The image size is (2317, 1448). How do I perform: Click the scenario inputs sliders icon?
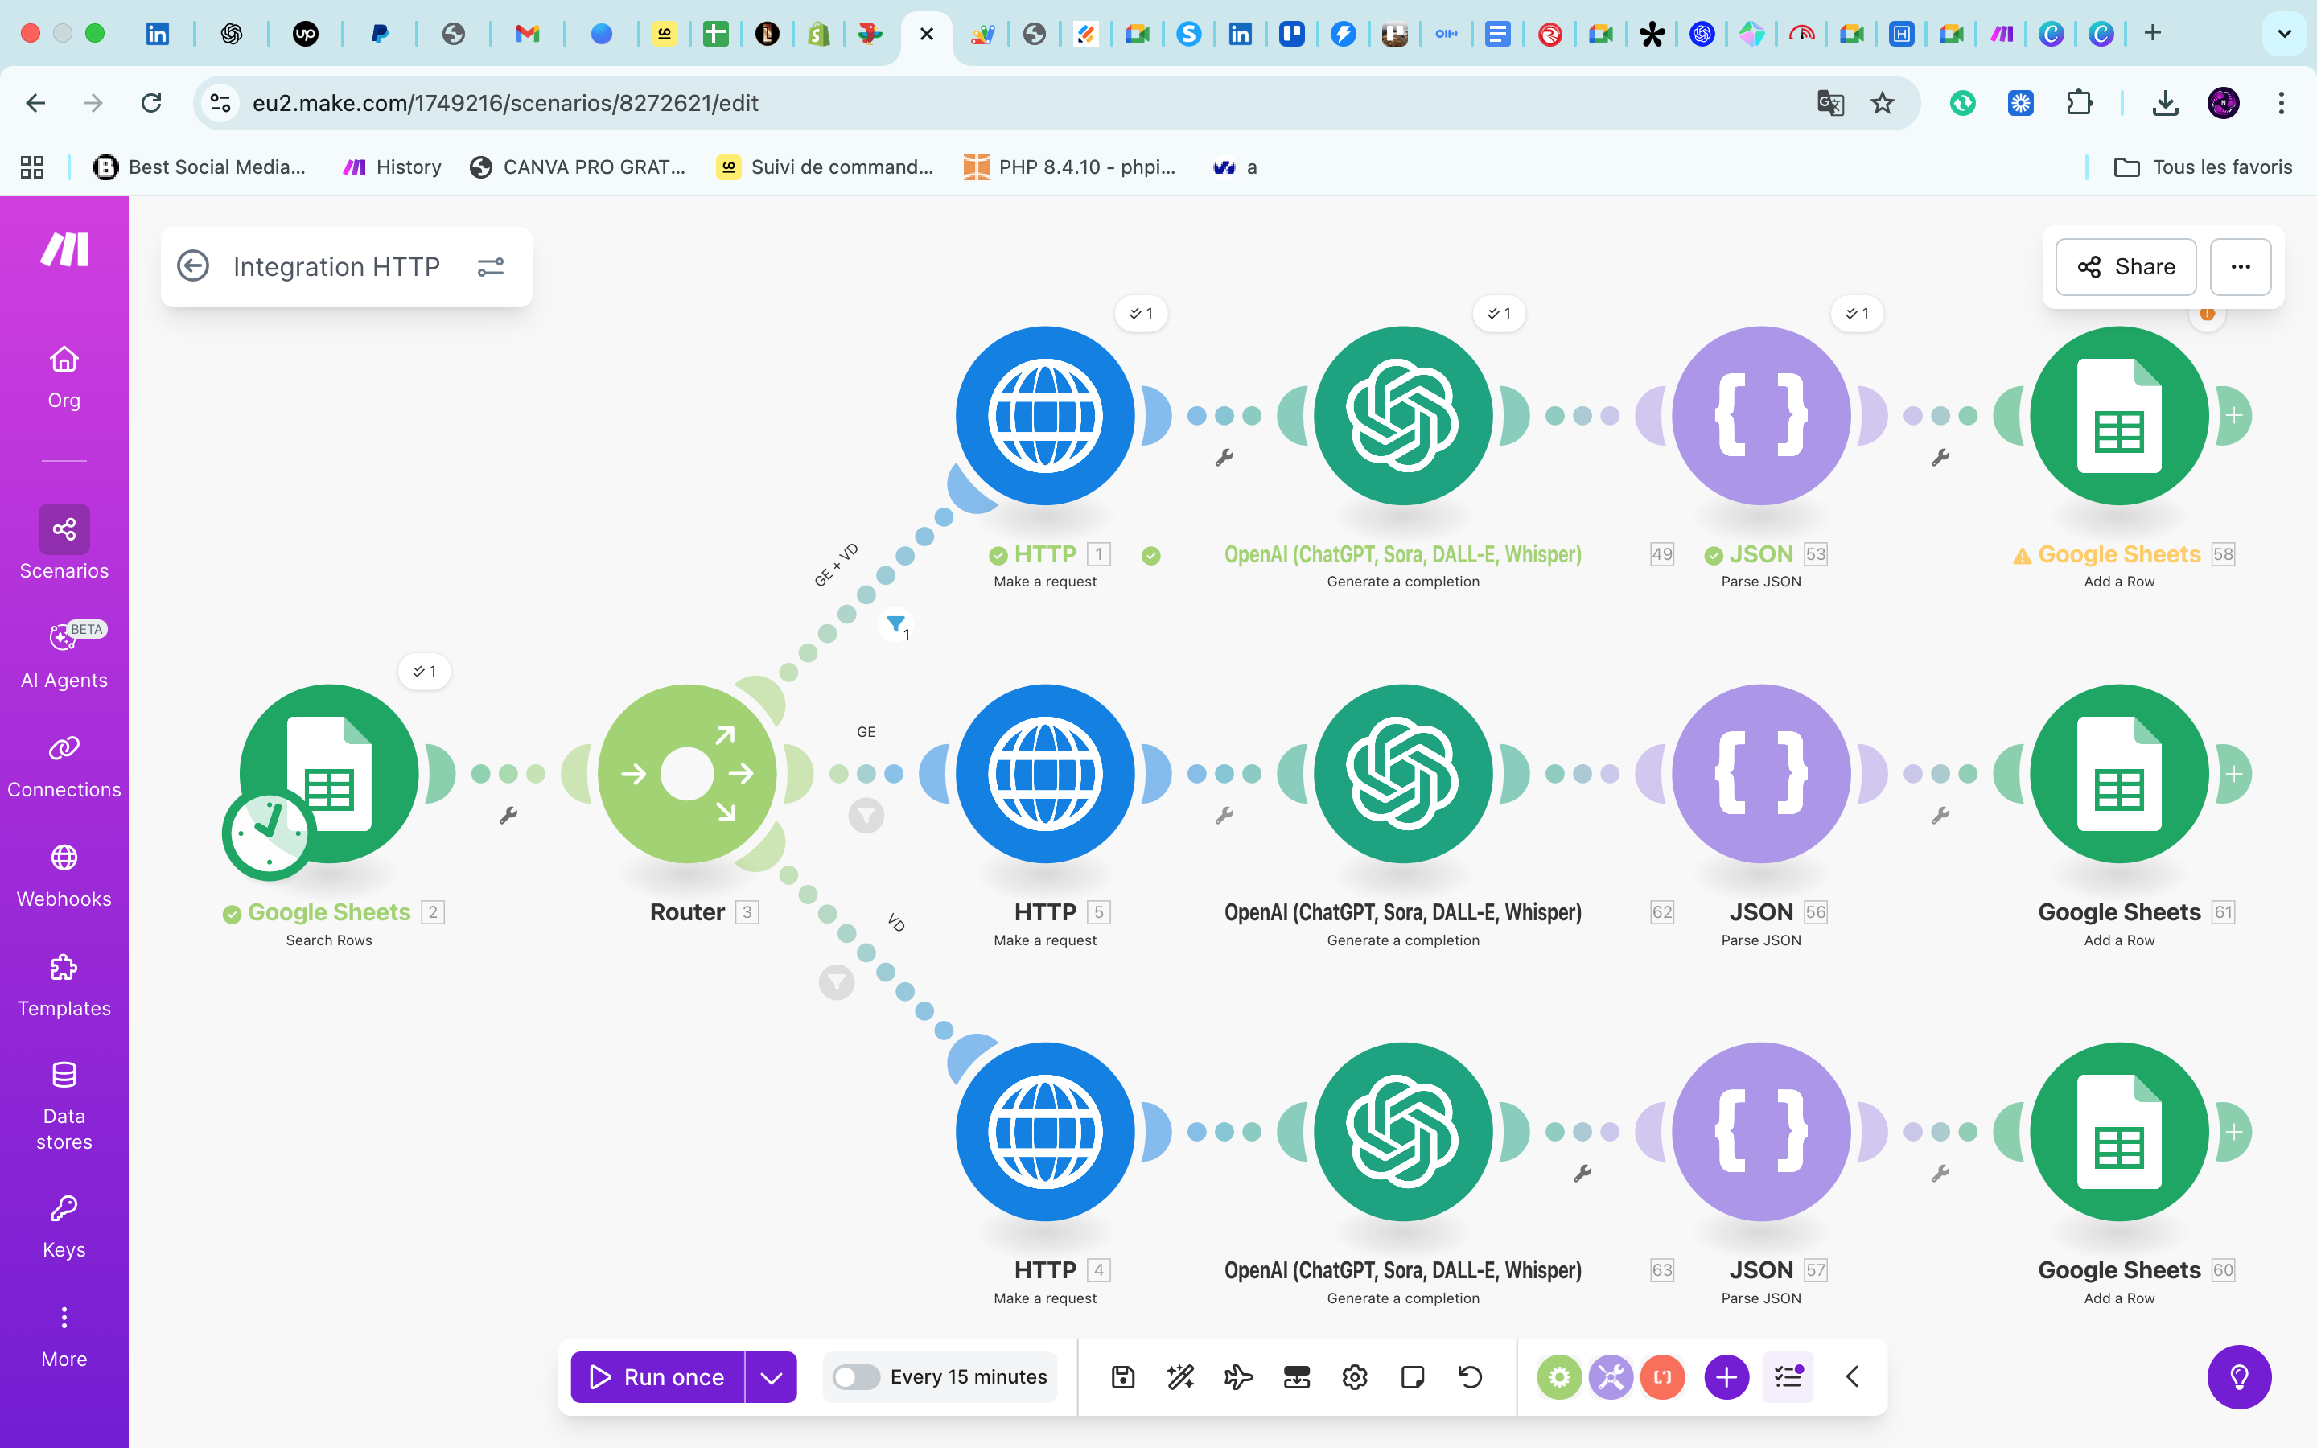490,266
